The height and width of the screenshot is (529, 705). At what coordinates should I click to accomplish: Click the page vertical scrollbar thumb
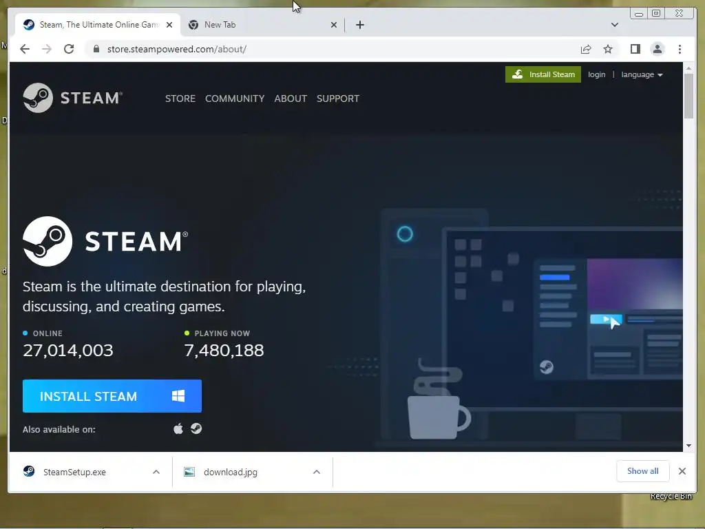(688, 96)
